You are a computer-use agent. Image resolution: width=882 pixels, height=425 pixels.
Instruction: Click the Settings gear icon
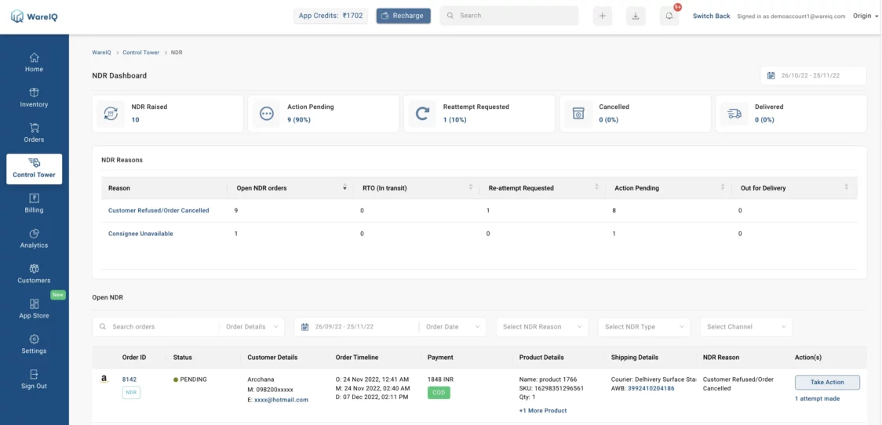tap(34, 339)
